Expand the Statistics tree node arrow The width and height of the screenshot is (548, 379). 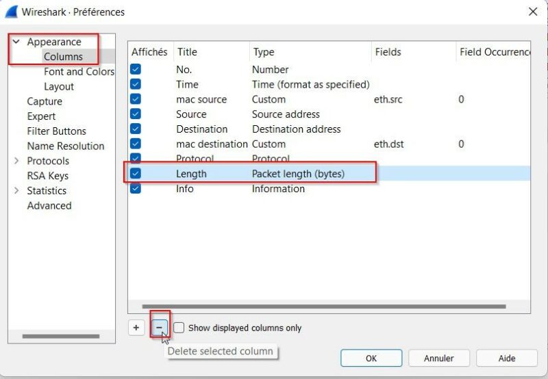point(16,191)
